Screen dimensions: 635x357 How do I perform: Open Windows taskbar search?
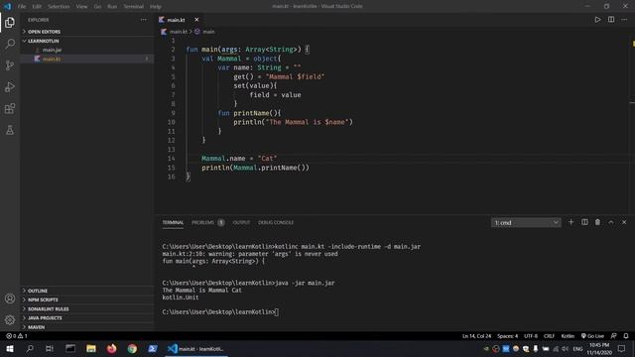30,348
